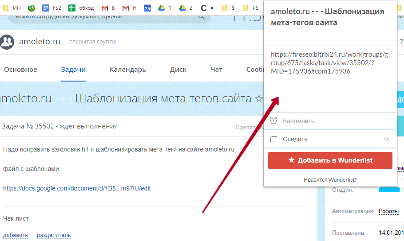
Task: Expand the Следить list dropdown chevron
Action: tap(387, 139)
